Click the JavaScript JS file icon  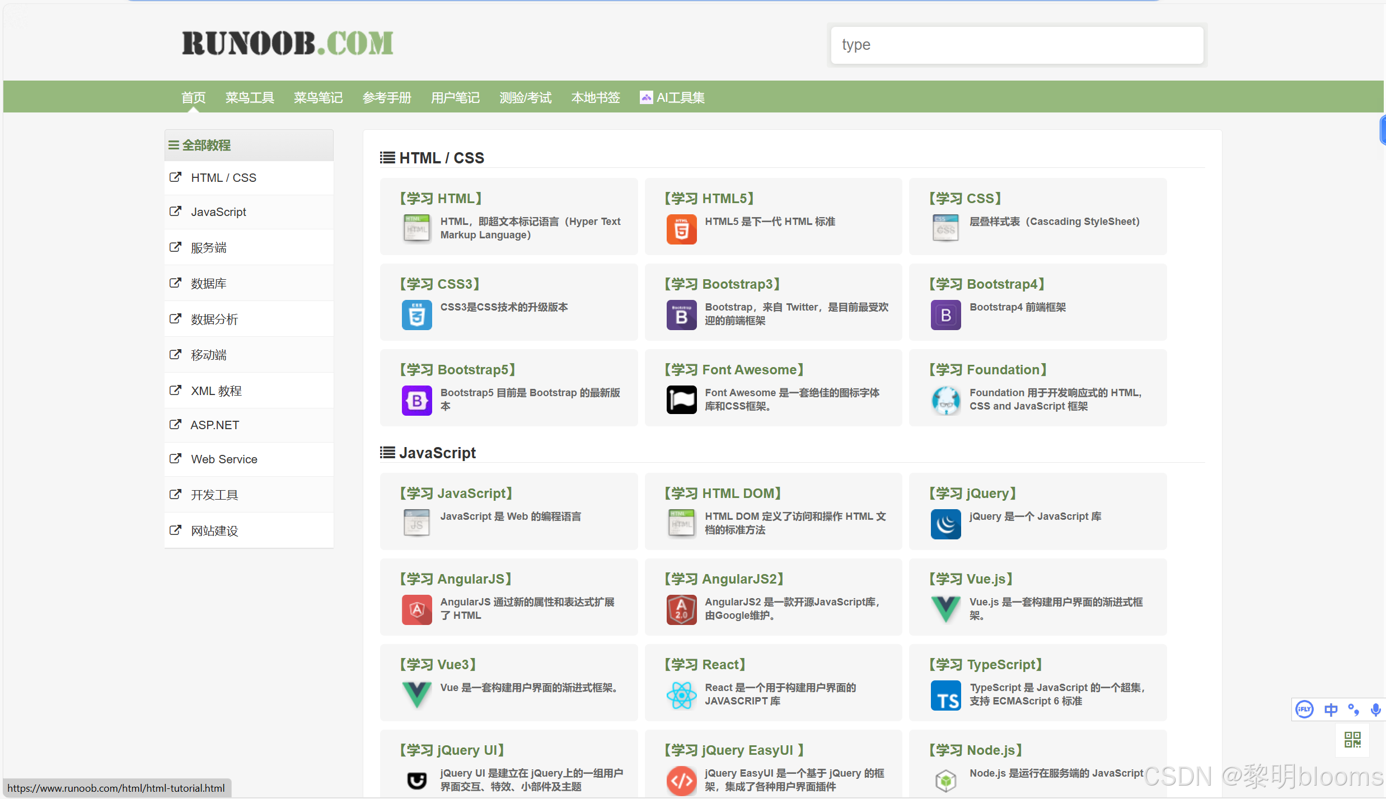(416, 524)
